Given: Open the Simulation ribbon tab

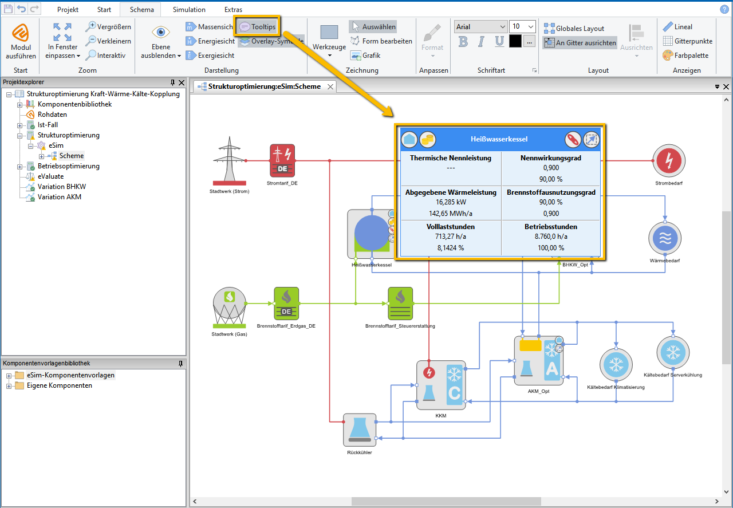Looking at the screenshot, I should (x=190, y=10).
